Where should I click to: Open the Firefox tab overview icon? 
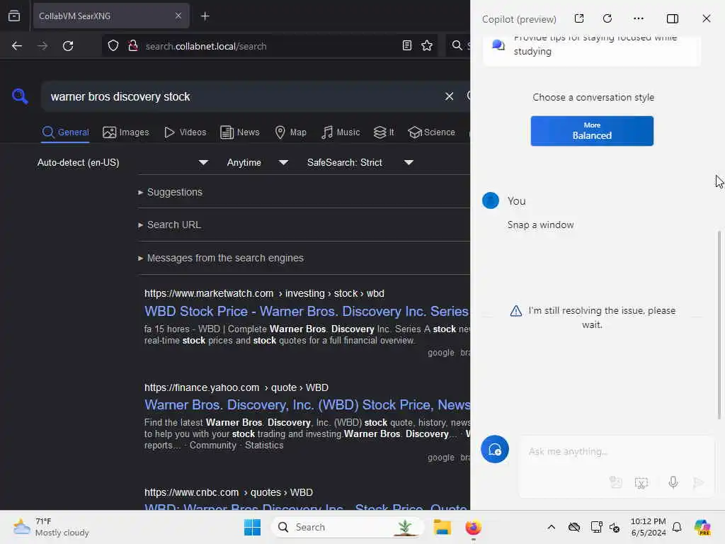[14, 16]
